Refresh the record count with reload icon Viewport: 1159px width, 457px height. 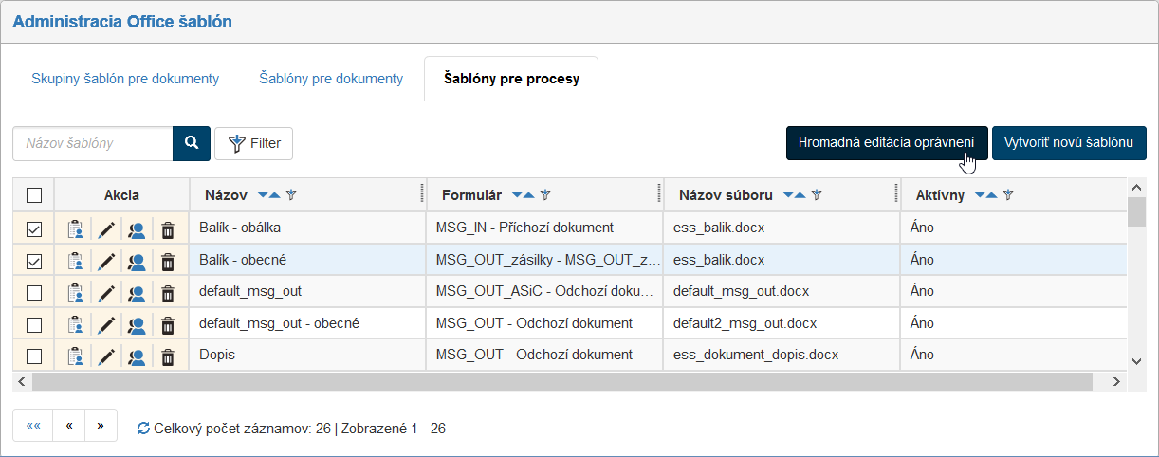[x=143, y=429]
